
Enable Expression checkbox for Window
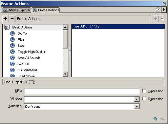[144, 99]
